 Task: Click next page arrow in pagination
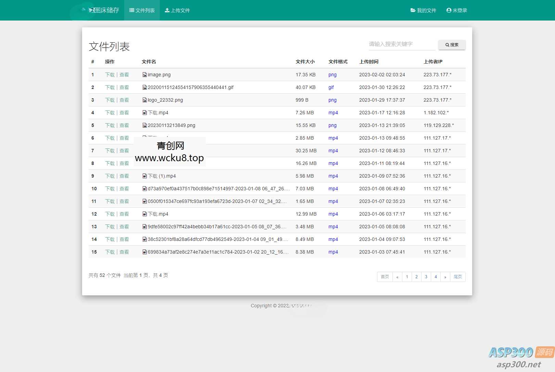click(x=445, y=277)
